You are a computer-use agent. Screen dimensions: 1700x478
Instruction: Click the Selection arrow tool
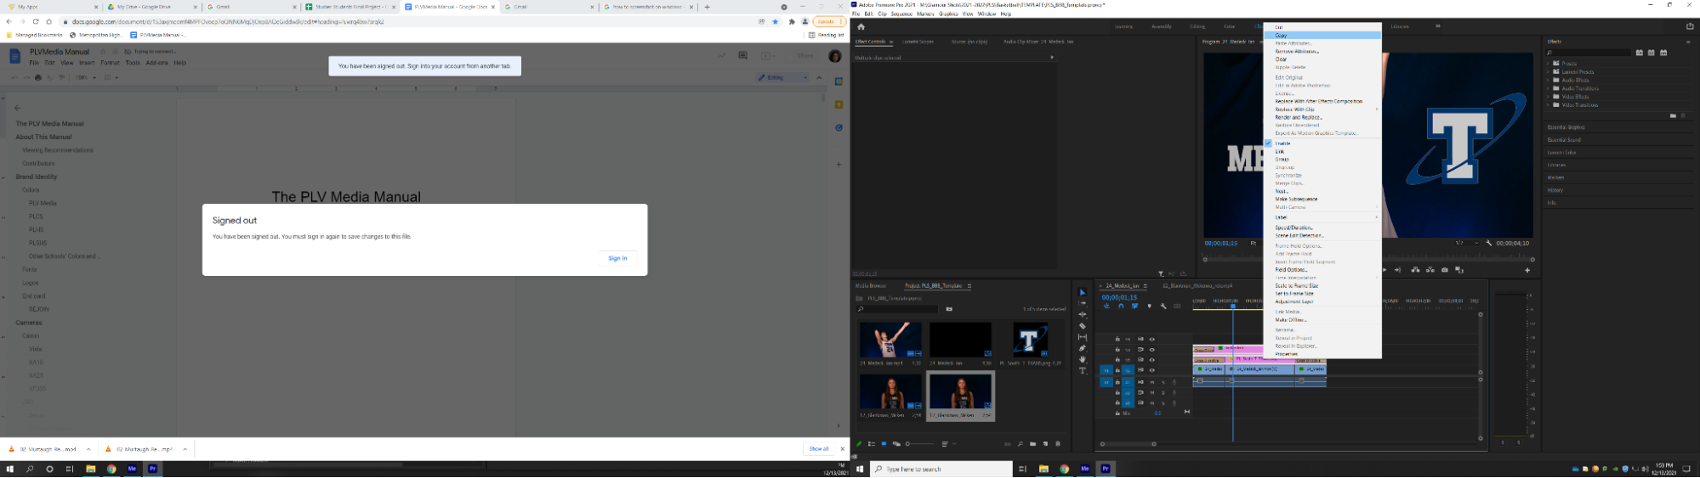point(1083,293)
